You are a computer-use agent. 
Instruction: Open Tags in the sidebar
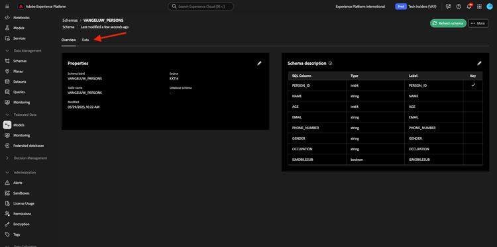coord(17,234)
